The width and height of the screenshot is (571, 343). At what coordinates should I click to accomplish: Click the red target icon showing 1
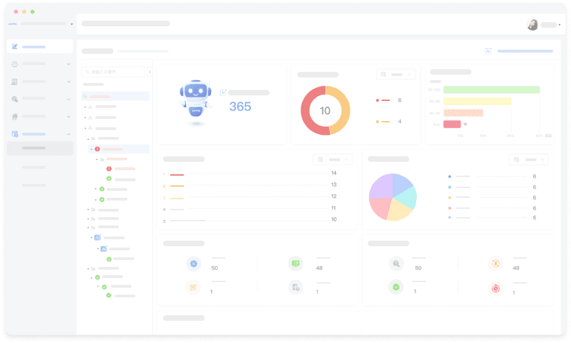click(x=495, y=288)
